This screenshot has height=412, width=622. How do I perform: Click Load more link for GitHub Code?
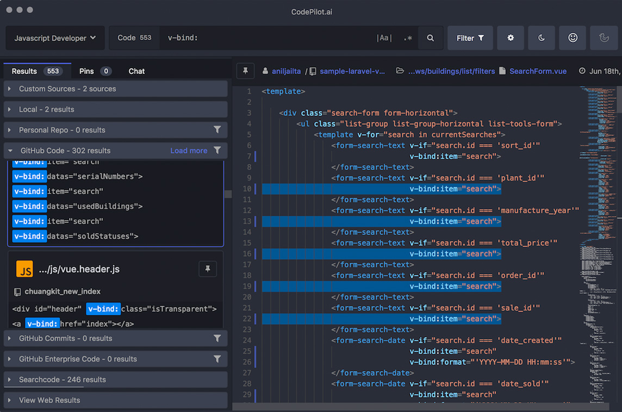pos(189,151)
